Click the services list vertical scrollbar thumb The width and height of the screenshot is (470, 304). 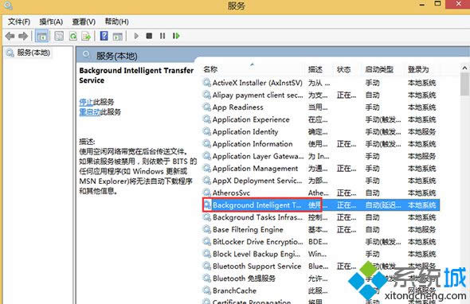pyautogui.click(x=464, y=84)
